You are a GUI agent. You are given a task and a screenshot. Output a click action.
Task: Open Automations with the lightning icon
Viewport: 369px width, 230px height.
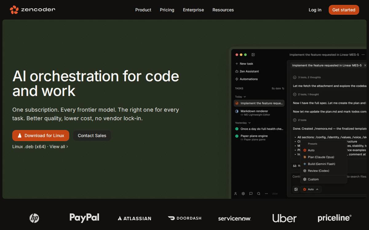(246, 79)
